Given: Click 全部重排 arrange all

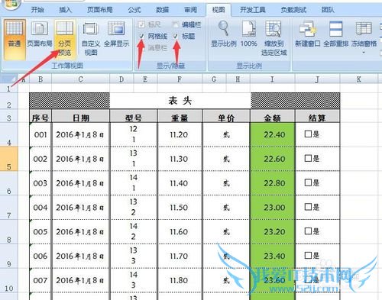Looking at the screenshot, I should coord(335,34).
